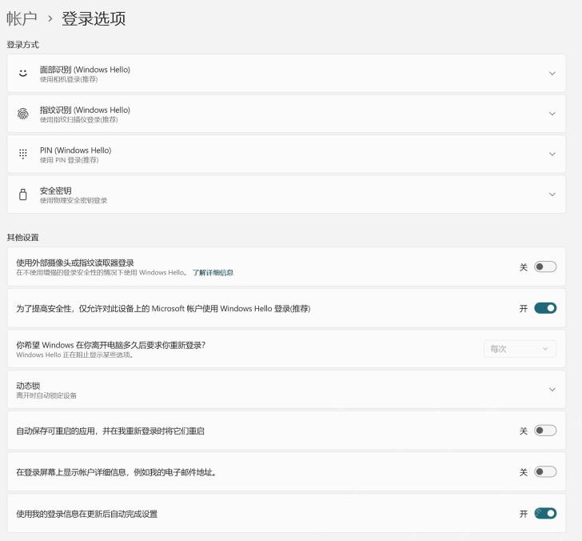Click the PIN keypad dots icon
This screenshot has width=582, height=541.
tap(23, 154)
